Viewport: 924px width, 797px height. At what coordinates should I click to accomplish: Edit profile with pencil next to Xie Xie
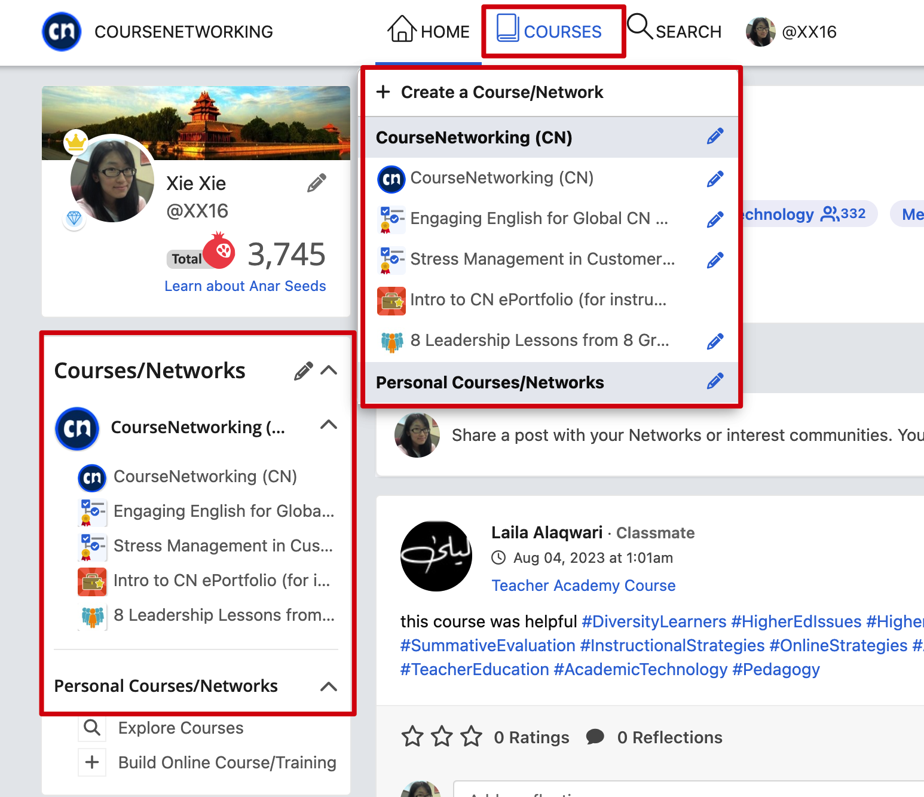click(317, 183)
